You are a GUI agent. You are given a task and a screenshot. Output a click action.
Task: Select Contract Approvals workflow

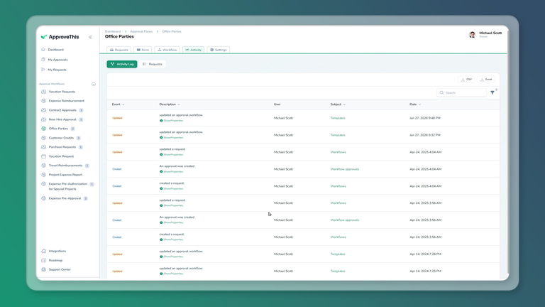62,110
